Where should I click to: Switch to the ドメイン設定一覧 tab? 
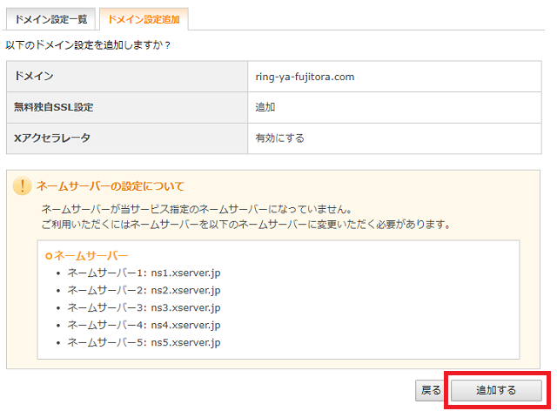tap(50, 19)
